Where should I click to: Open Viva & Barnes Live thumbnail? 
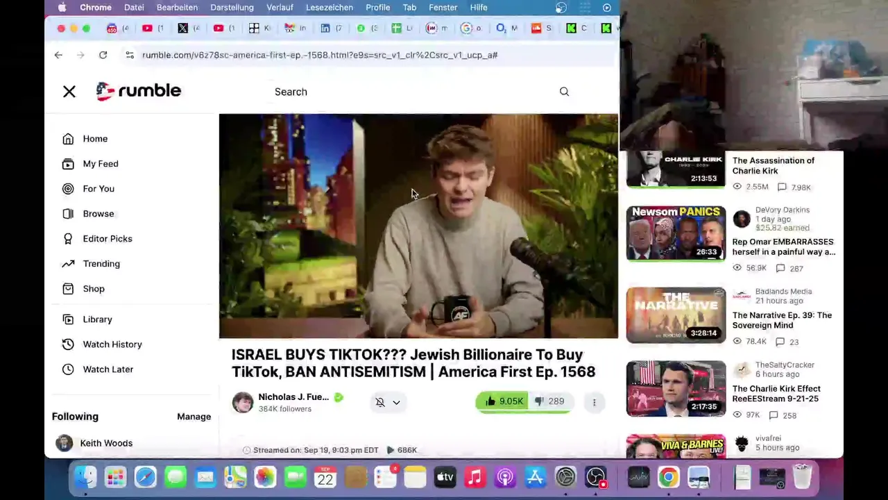[x=676, y=446]
